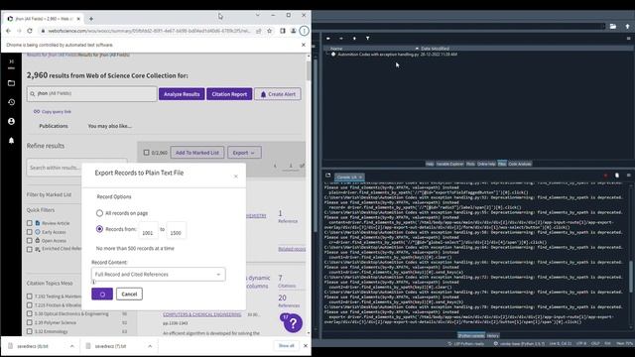Switch to Variable Explorer tab in Spyder

point(449,164)
